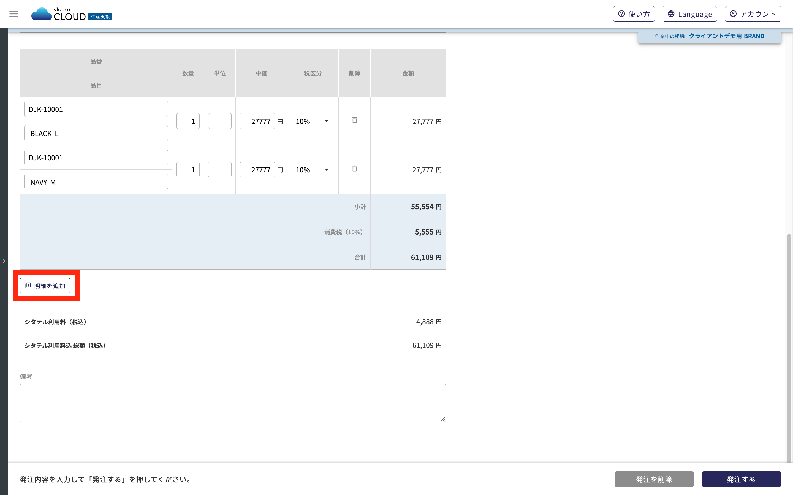Click unit price field of NAVY M row

coord(257,170)
